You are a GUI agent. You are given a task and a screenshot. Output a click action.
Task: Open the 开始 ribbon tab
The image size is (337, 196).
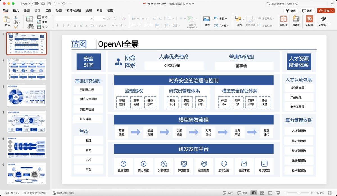coord(5,10)
